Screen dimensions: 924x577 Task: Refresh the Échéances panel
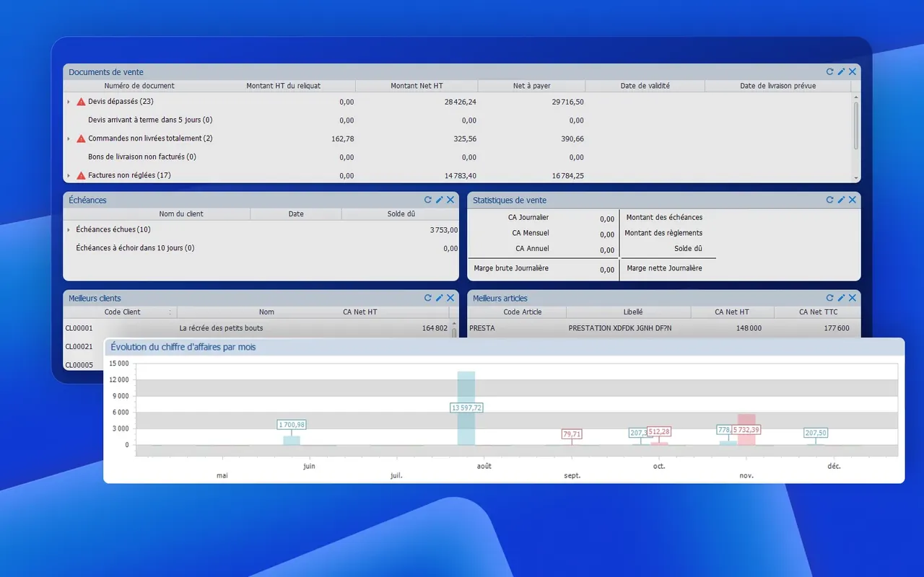tap(427, 200)
